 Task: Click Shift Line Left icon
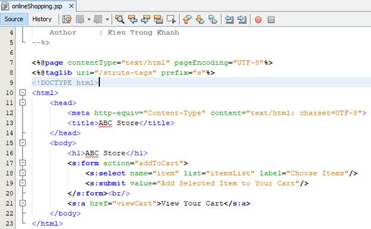click(229, 19)
